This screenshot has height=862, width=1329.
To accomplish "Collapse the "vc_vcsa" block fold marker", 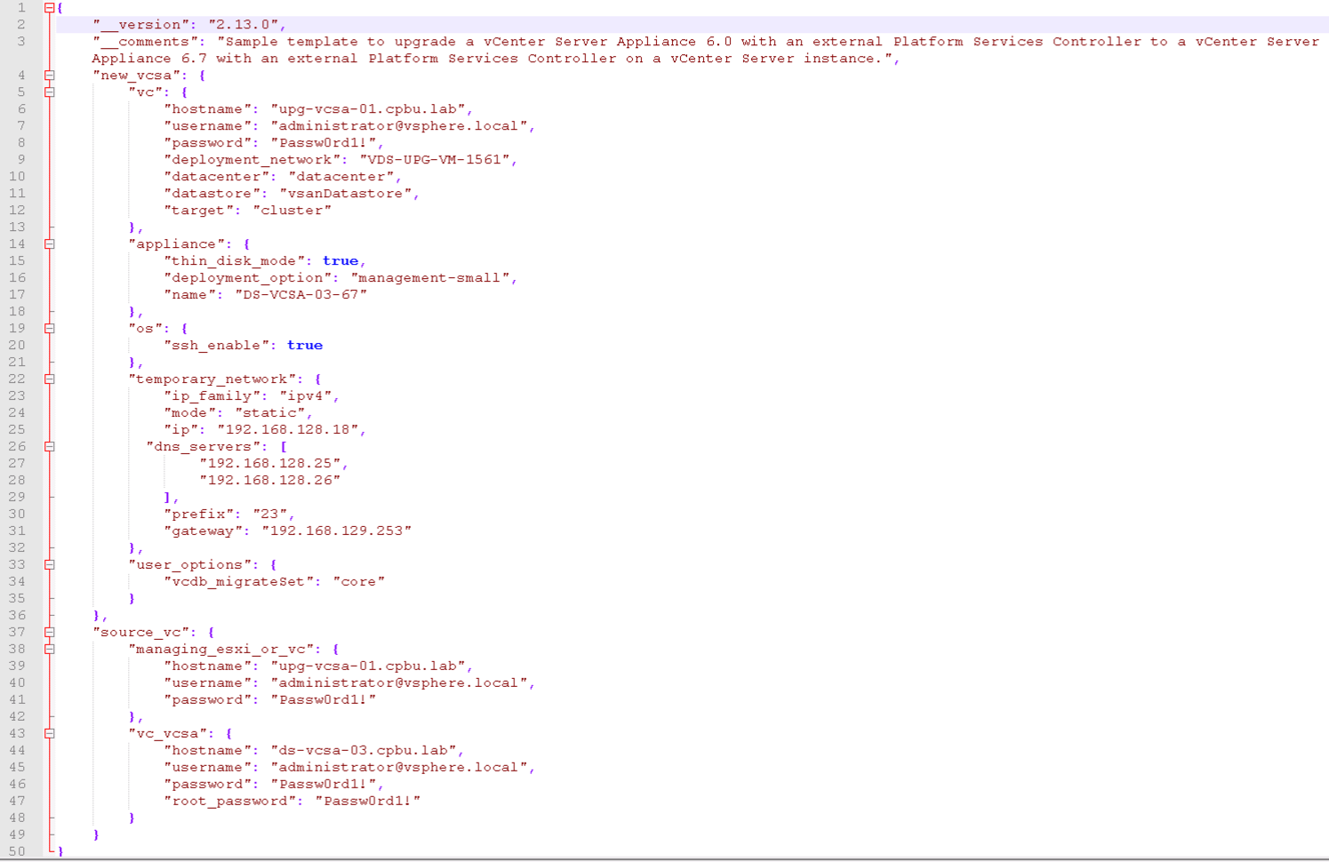I will pos(50,734).
